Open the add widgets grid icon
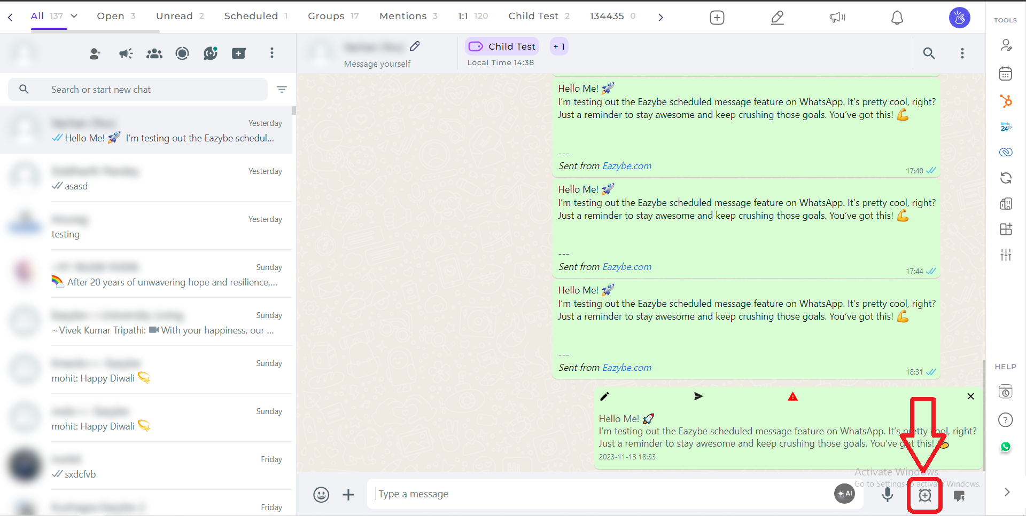Viewport: 1026px width, 516px height. pos(1006,229)
